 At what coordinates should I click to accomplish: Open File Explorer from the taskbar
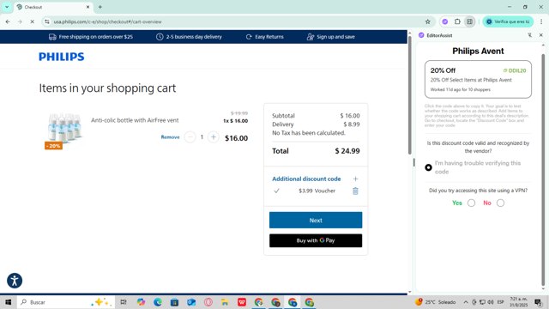pyautogui.click(x=225, y=302)
